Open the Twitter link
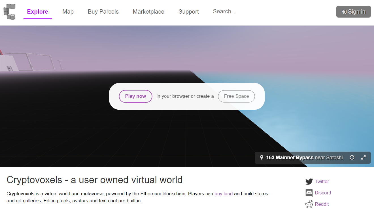The width and height of the screenshot is (374, 210). [322, 182]
